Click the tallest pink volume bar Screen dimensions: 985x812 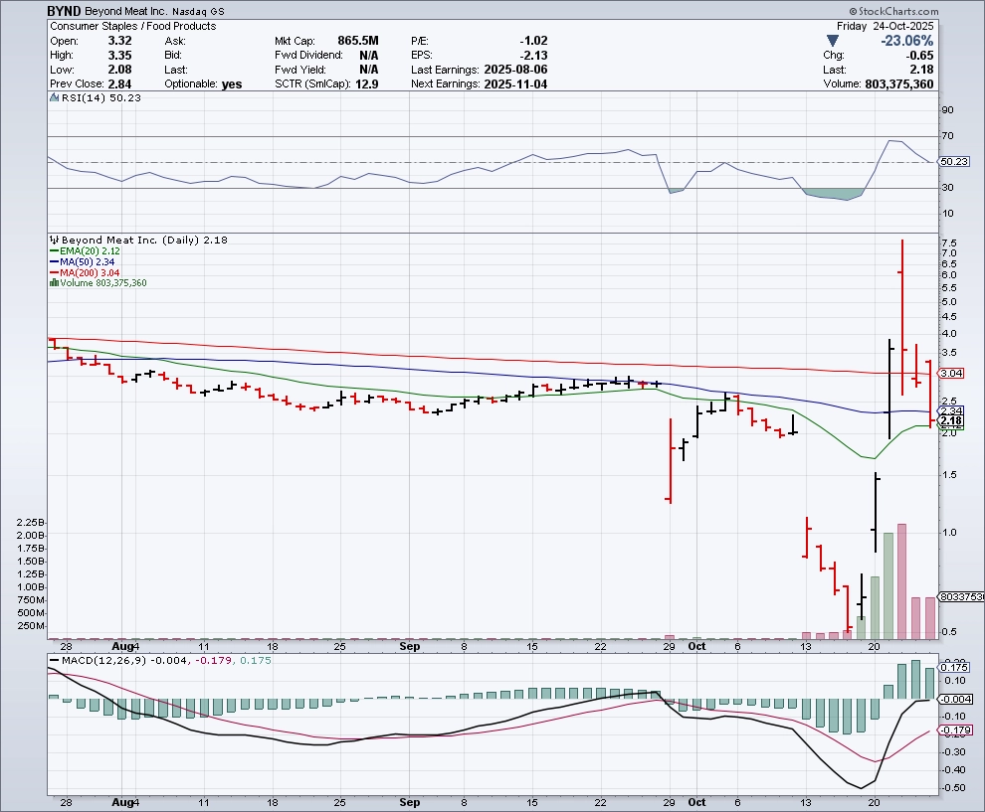pyautogui.click(x=902, y=581)
